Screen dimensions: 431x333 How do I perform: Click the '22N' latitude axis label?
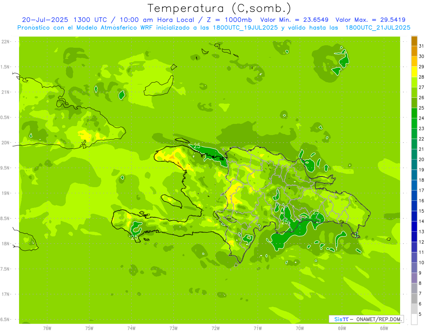[6, 42]
